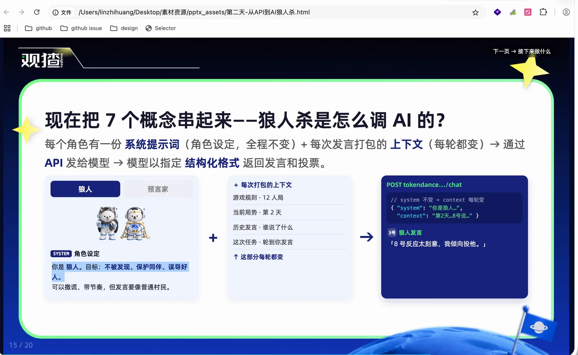The width and height of the screenshot is (578, 355).
Task: Click the slide counter 15 / 20
Action: (x=21, y=345)
